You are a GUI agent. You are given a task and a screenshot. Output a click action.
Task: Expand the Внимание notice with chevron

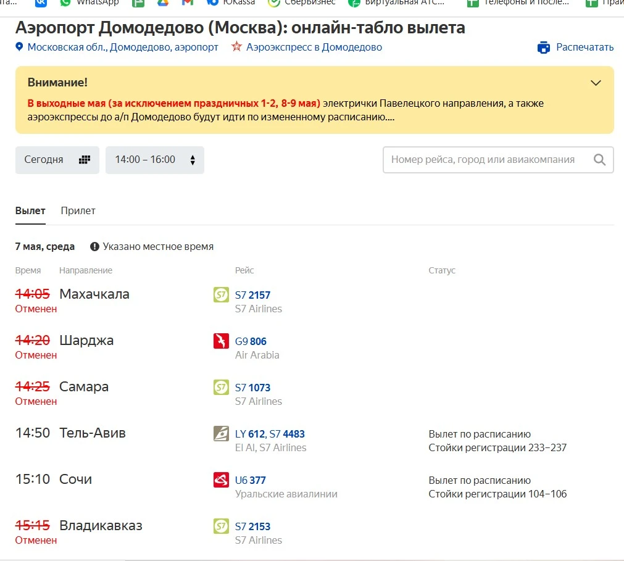click(x=596, y=83)
